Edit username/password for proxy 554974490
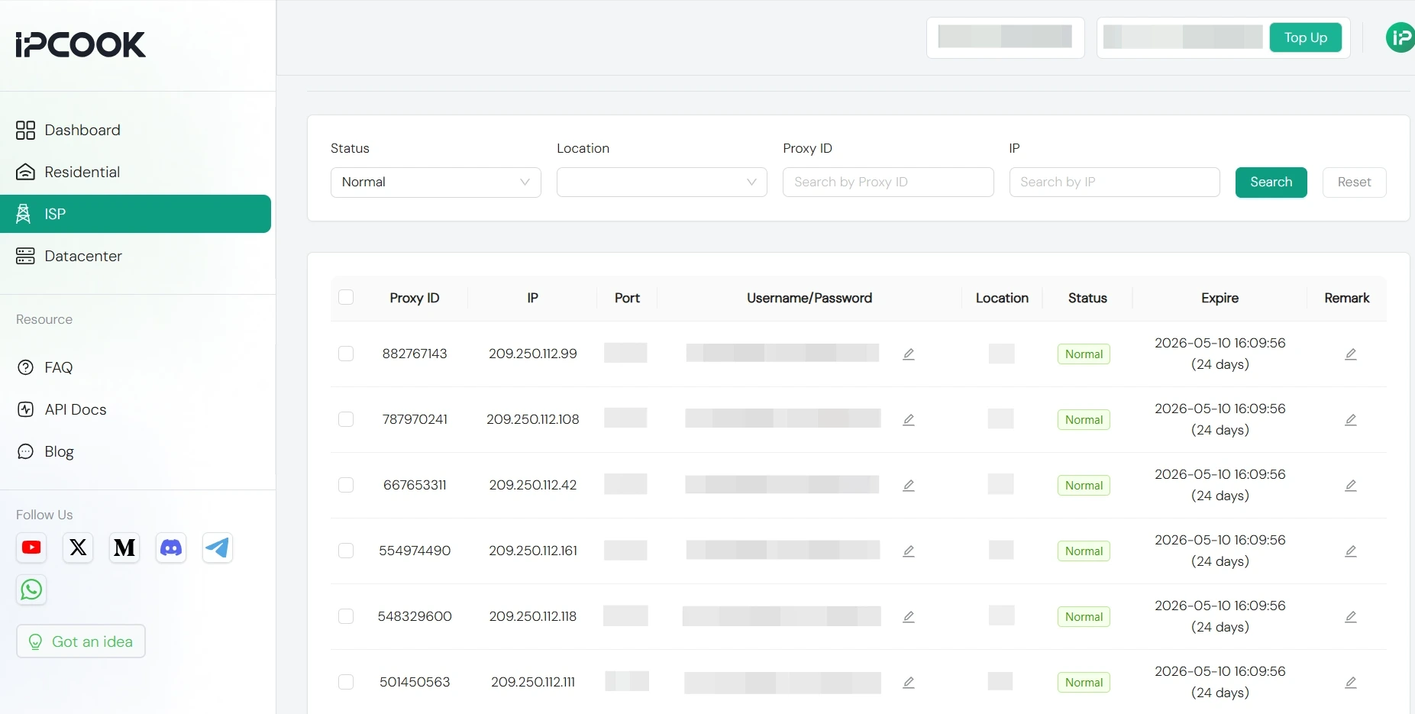The width and height of the screenshot is (1415, 714). (908, 551)
